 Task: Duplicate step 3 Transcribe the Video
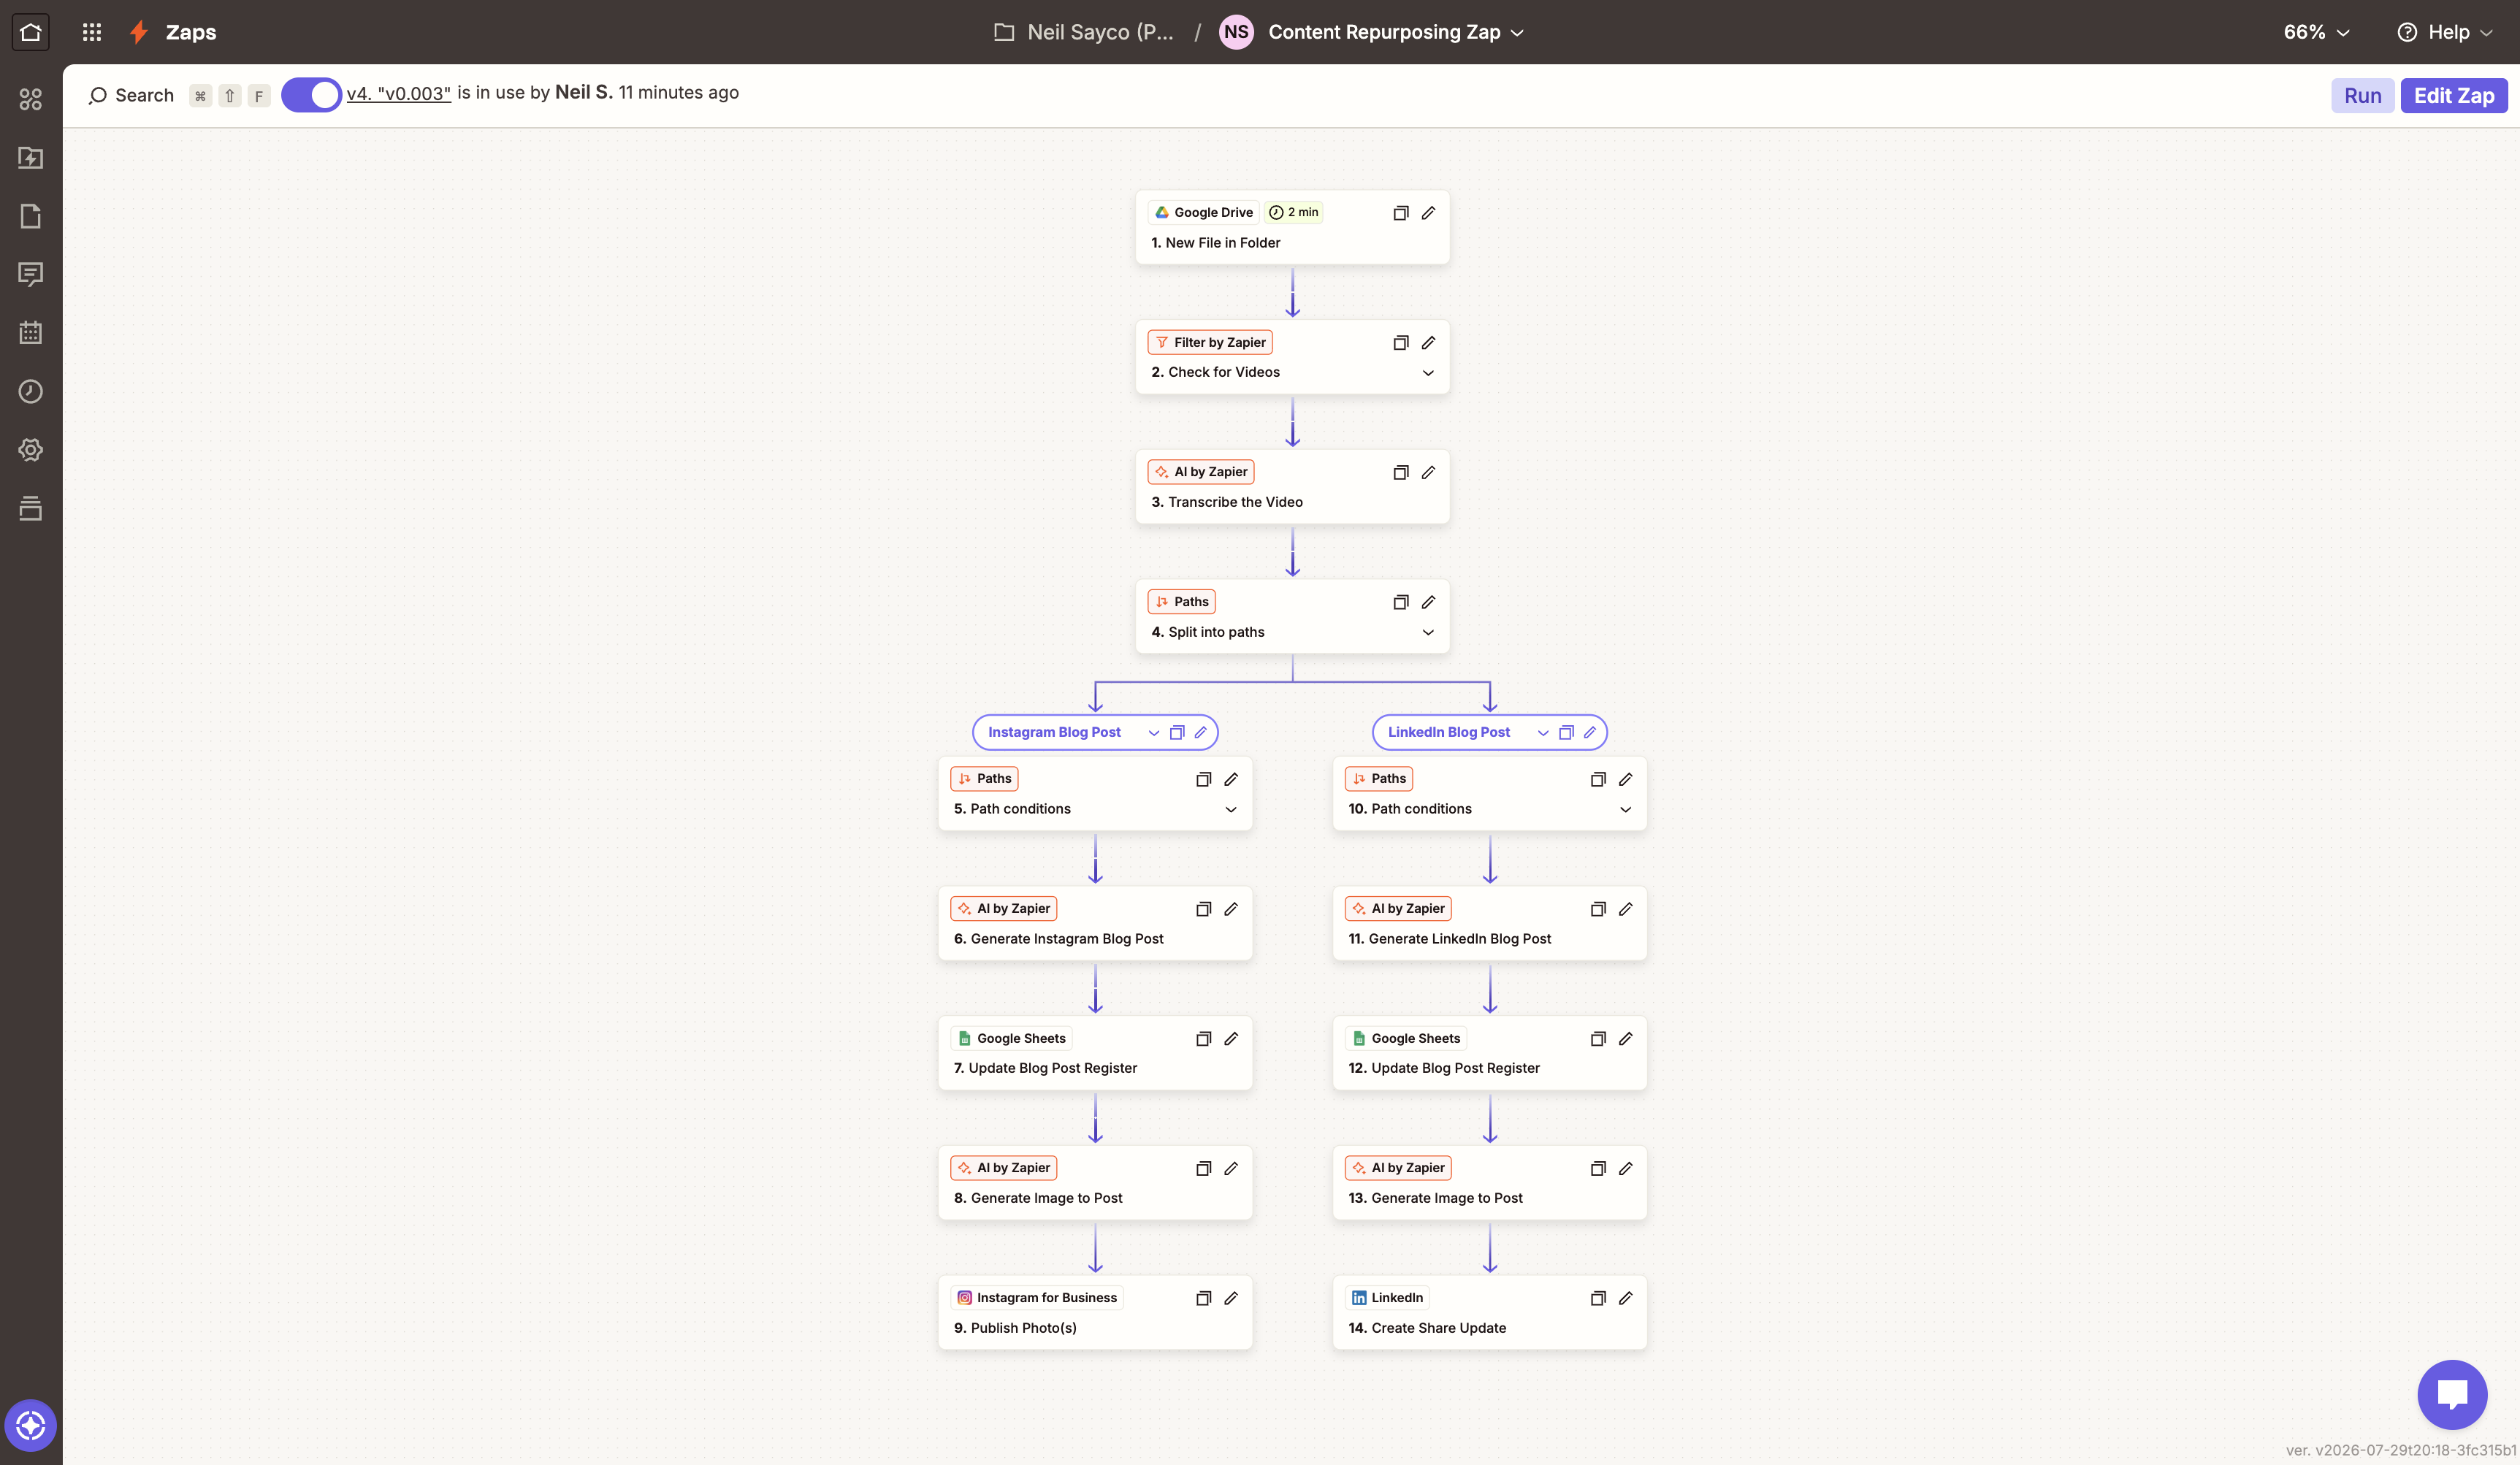tap(1400, 472)
